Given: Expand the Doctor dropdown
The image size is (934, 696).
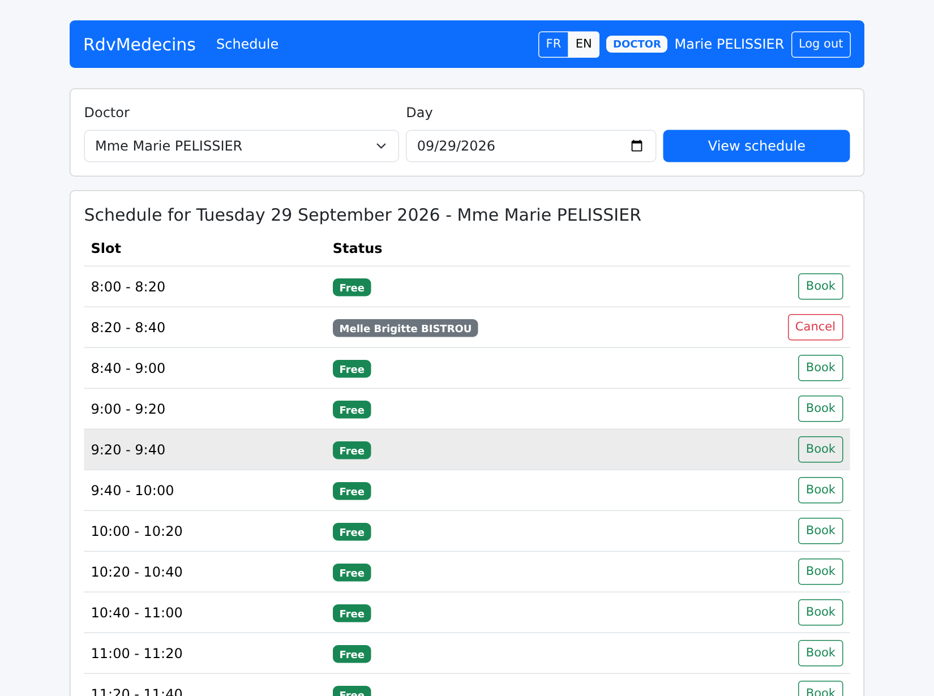Looking at the screenshot, I should (x=241, y=146).
